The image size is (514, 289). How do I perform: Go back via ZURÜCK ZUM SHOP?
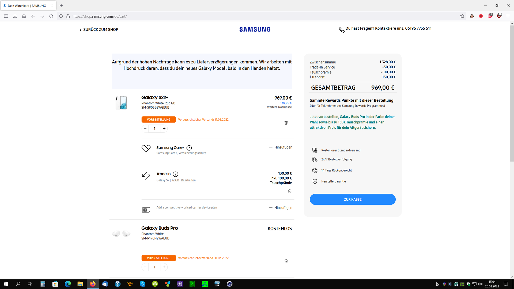click(99, 30)
